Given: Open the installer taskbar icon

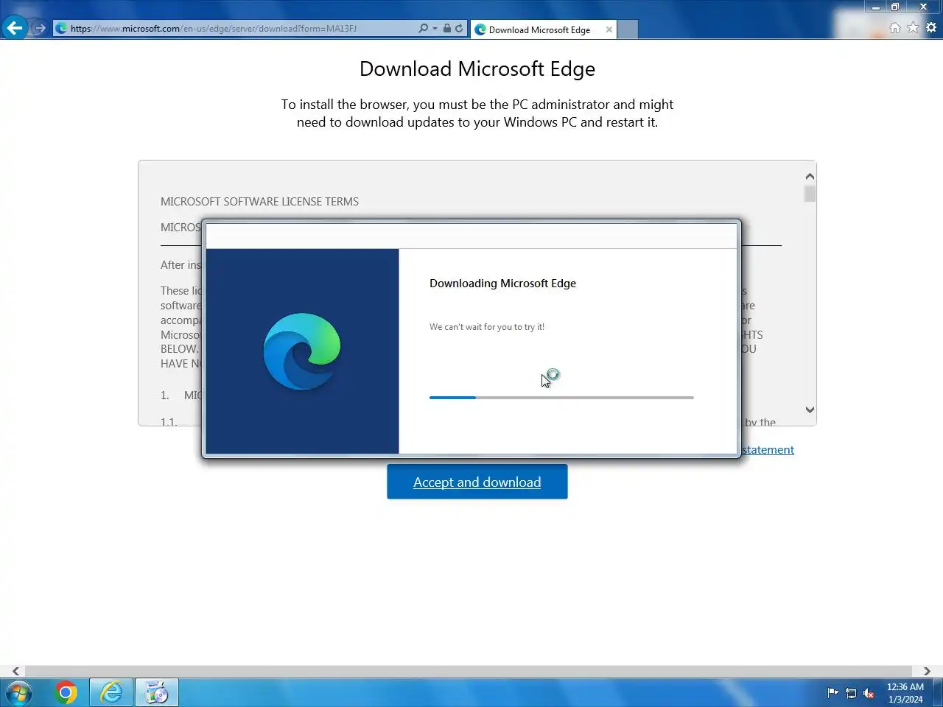Looking at the screenshot, I should coord(156,693).
